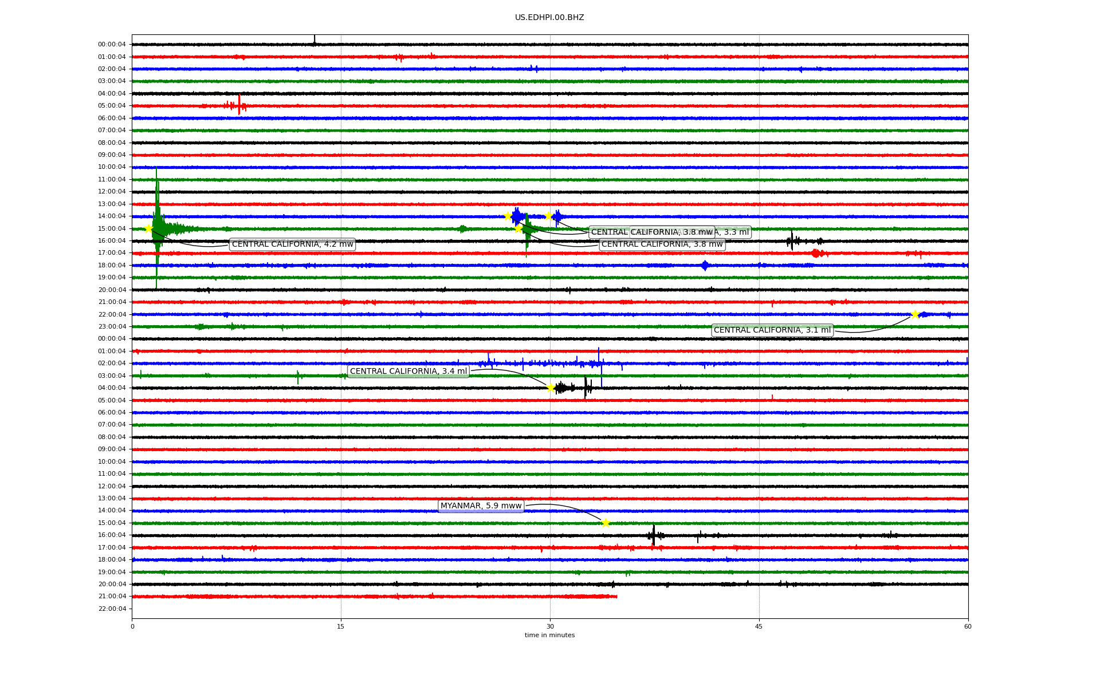This screenshot has width=1100, height=687.
Task: Click the 45 tick on the time axis
Action: (759, 626)
